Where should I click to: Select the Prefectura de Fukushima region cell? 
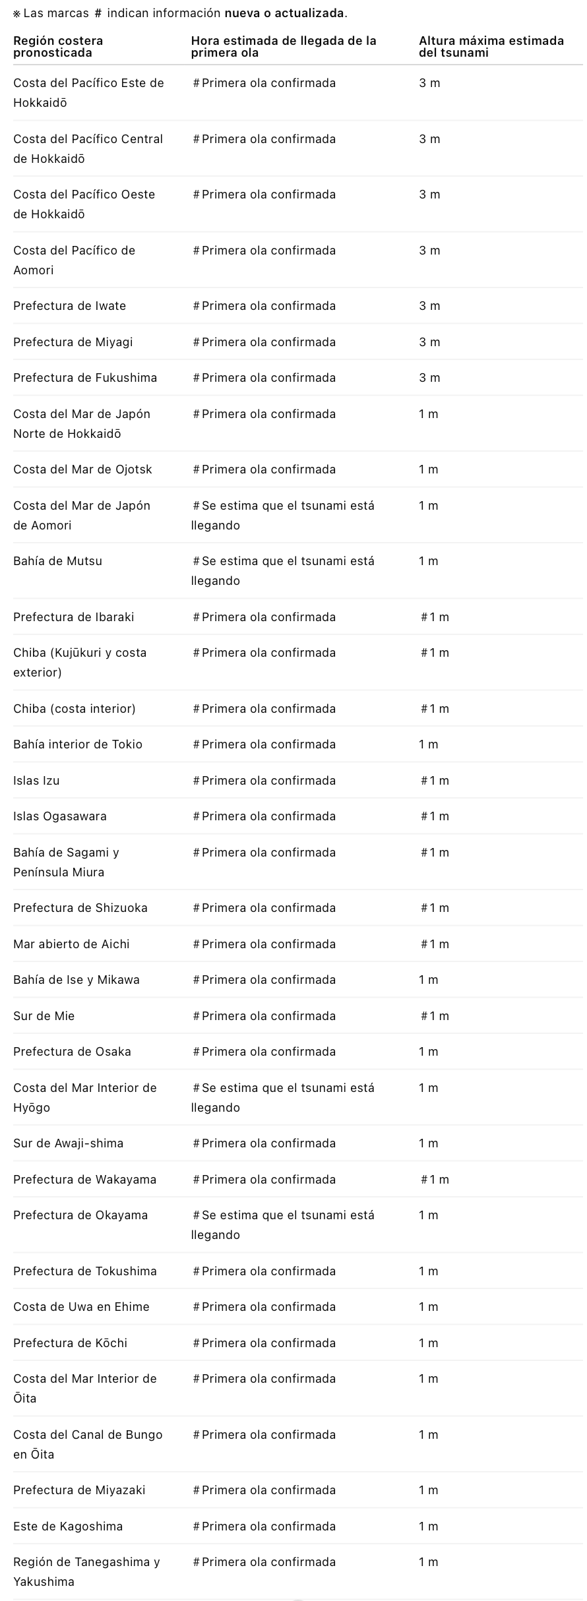point(85,378)
